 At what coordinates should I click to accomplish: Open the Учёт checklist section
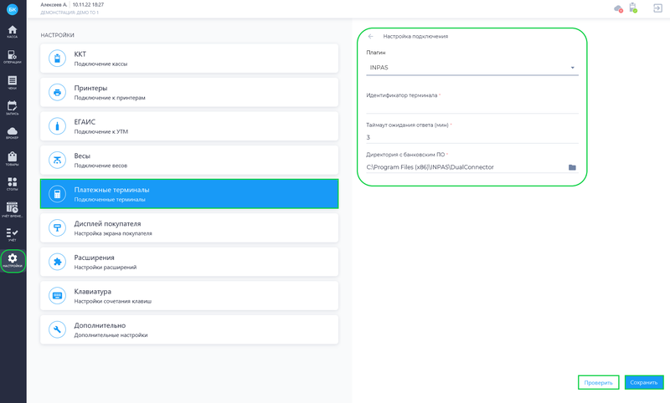click(x=13, y=235)
